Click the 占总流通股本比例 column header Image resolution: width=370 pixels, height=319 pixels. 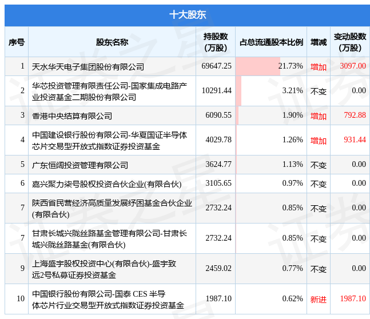[x=271, y=42]
